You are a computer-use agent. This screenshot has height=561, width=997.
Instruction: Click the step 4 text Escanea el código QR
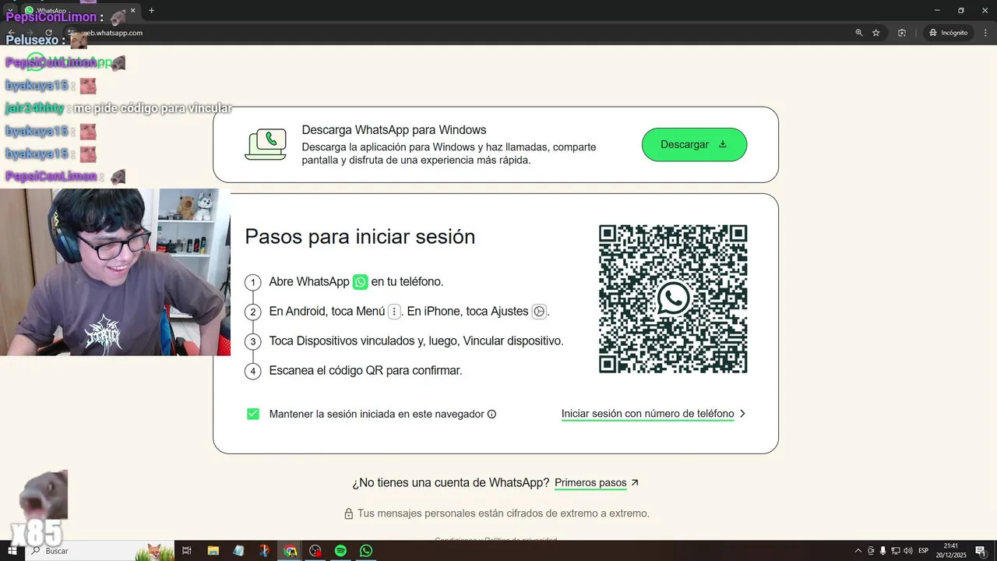pyautogui.click(x=365, y=371)
